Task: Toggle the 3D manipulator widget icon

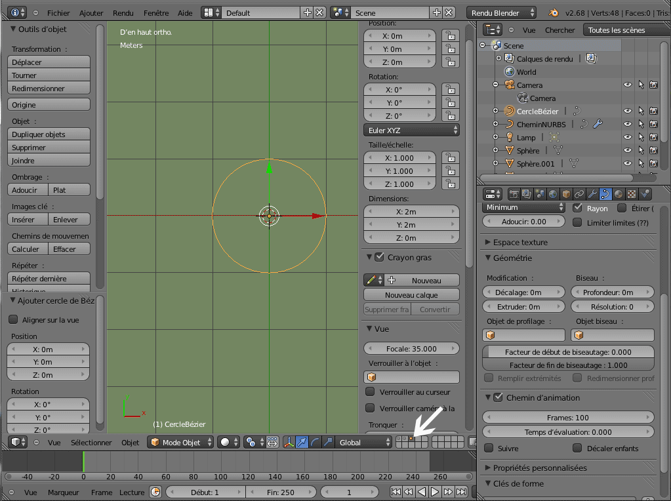Action: click(x=289, y=443)
